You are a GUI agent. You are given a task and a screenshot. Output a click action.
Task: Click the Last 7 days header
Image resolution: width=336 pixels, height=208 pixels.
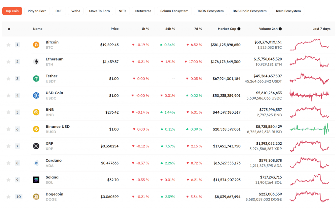tap(322, 29)
